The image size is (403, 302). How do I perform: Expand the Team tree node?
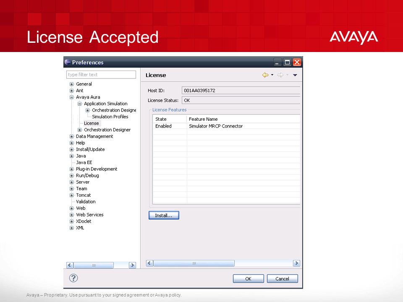pyautogui.click(x=72, y=189)
